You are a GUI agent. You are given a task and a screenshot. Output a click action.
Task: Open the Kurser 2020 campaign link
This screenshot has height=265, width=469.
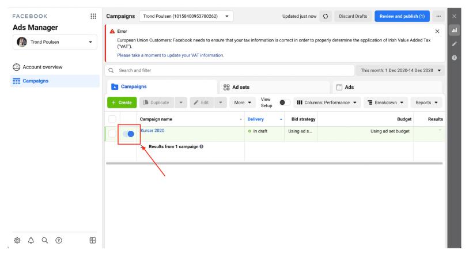point(153,130)
